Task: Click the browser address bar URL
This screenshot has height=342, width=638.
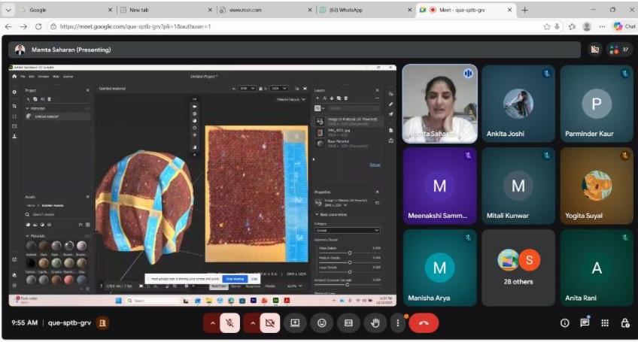Action: point(135,26)
